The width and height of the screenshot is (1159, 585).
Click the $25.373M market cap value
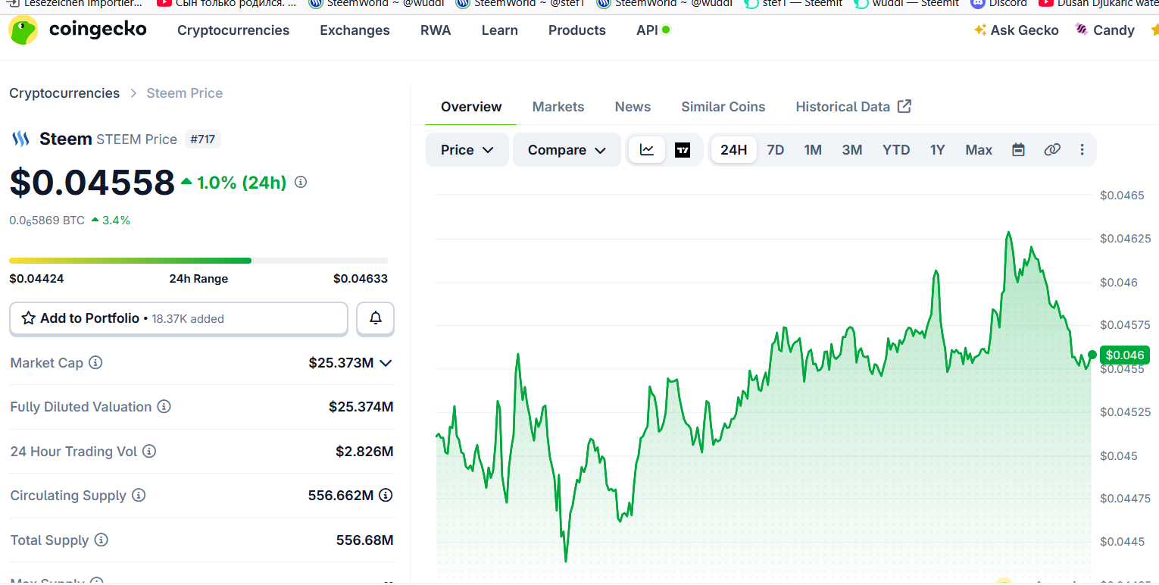pos(341,363)
